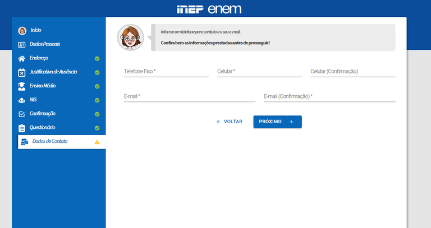The image size is (431, 228).
Task: Click green check beside Ensino Médio
Action: [x=97, y=86]
